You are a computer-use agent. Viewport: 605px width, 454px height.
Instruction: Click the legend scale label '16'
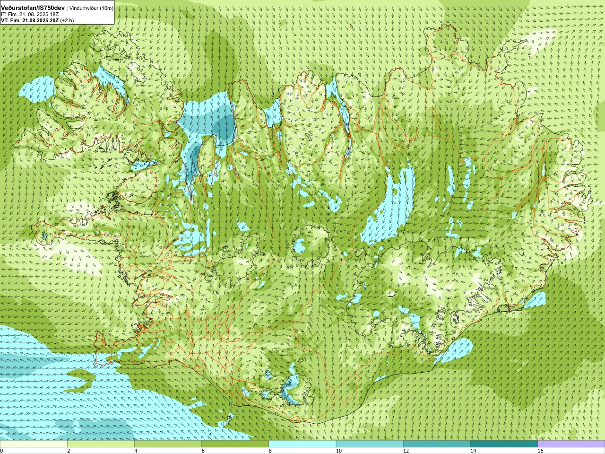pyautogui.click(x=541, y=451)
